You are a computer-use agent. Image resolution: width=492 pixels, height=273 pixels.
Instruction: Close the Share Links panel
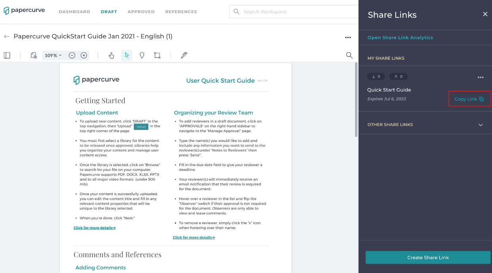485,14
